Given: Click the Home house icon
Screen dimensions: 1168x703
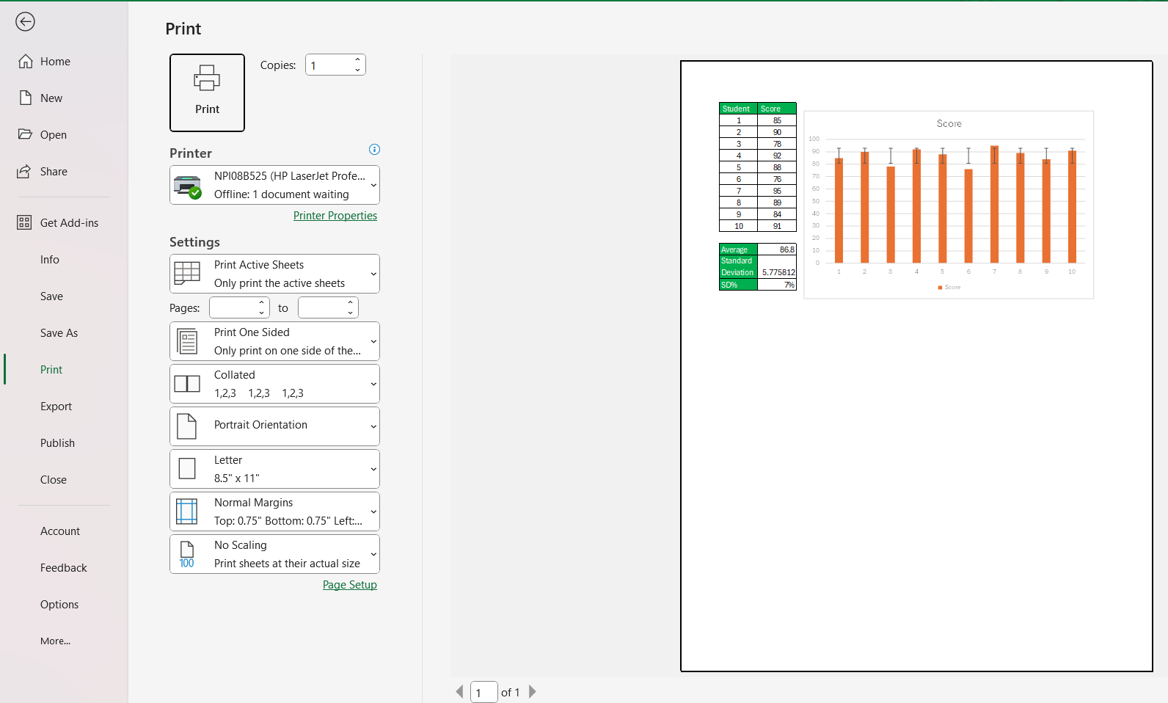Looking at the screenshot, I should [26, 62].
